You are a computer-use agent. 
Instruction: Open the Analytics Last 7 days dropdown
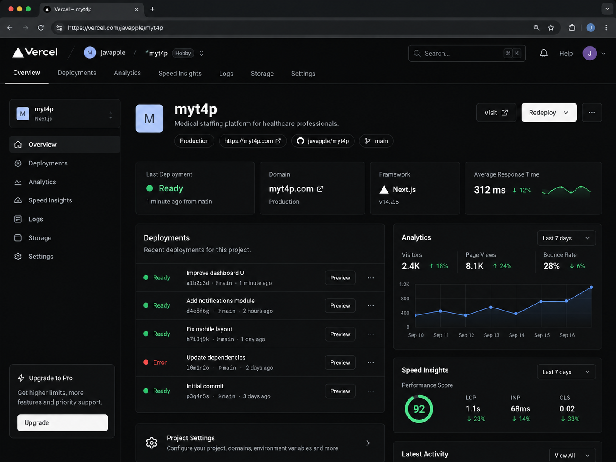point(566,238)
